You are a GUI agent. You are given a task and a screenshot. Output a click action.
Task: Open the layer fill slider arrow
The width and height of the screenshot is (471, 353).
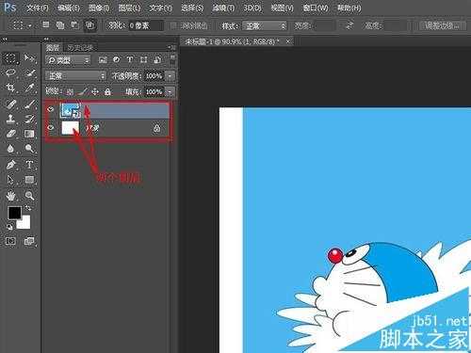[x=170, y=91]
